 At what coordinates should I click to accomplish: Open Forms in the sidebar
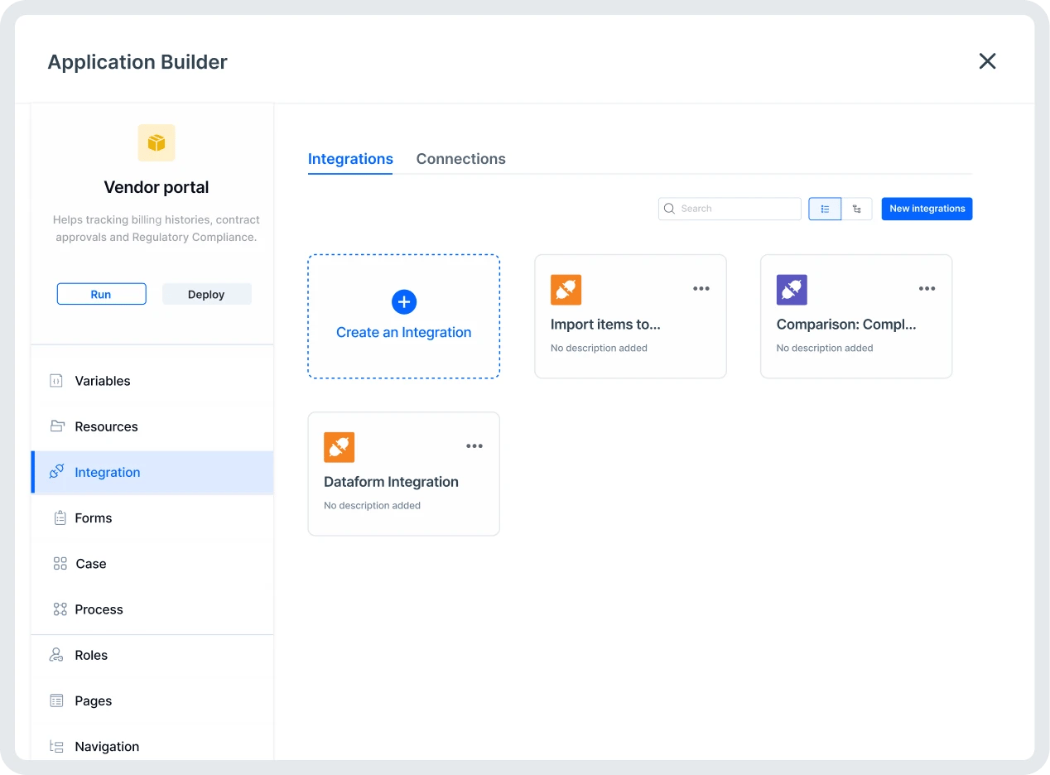[152, 518]
